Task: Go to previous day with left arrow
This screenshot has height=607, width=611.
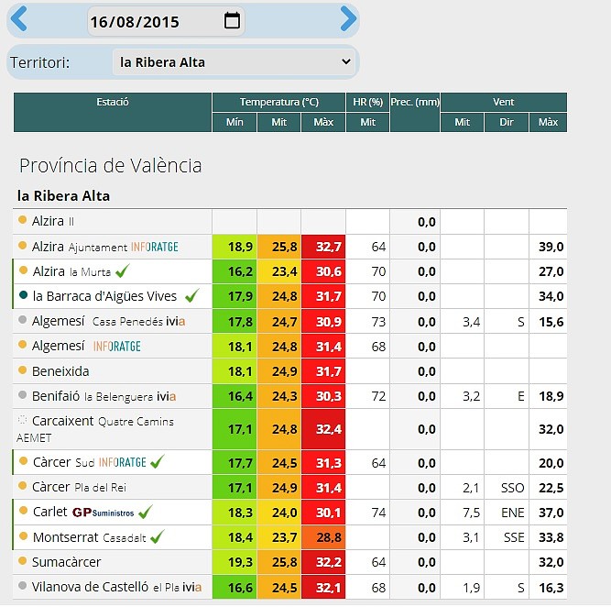Action: click(x=18, y=18)
